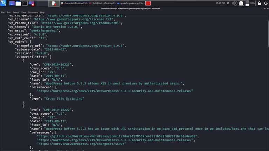The image size is (269, 151).
Task: Open the terminal emulator launcher icon
Action: click(25, 3)
